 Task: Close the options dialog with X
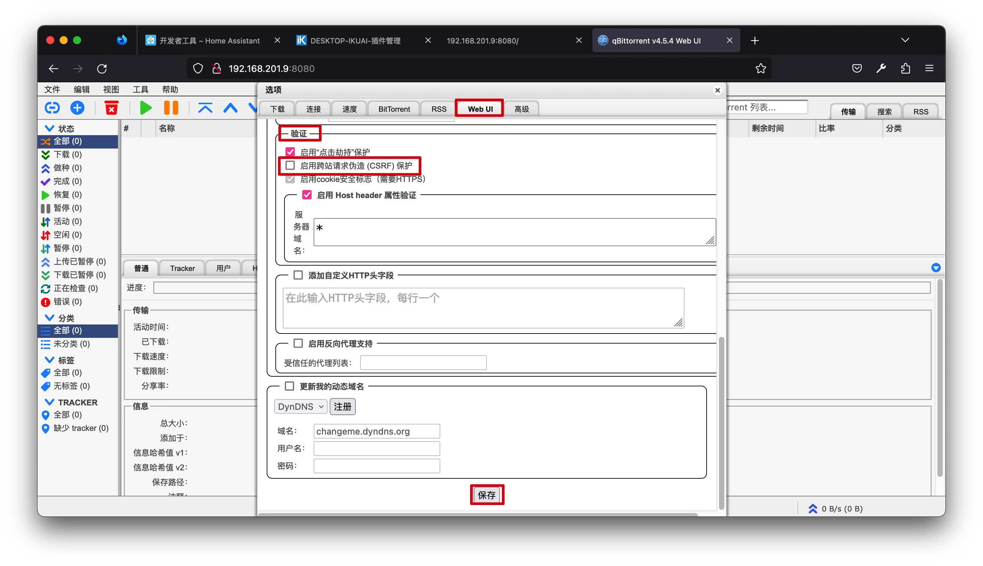click(x=718, y=90)
